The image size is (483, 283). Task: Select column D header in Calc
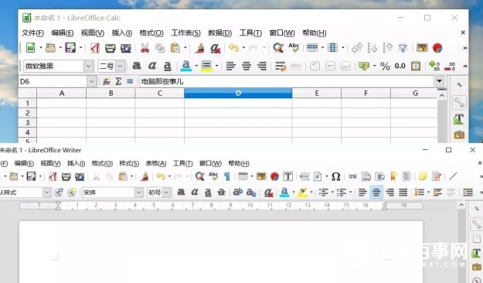pyautogui.click(x=238, y=93)
